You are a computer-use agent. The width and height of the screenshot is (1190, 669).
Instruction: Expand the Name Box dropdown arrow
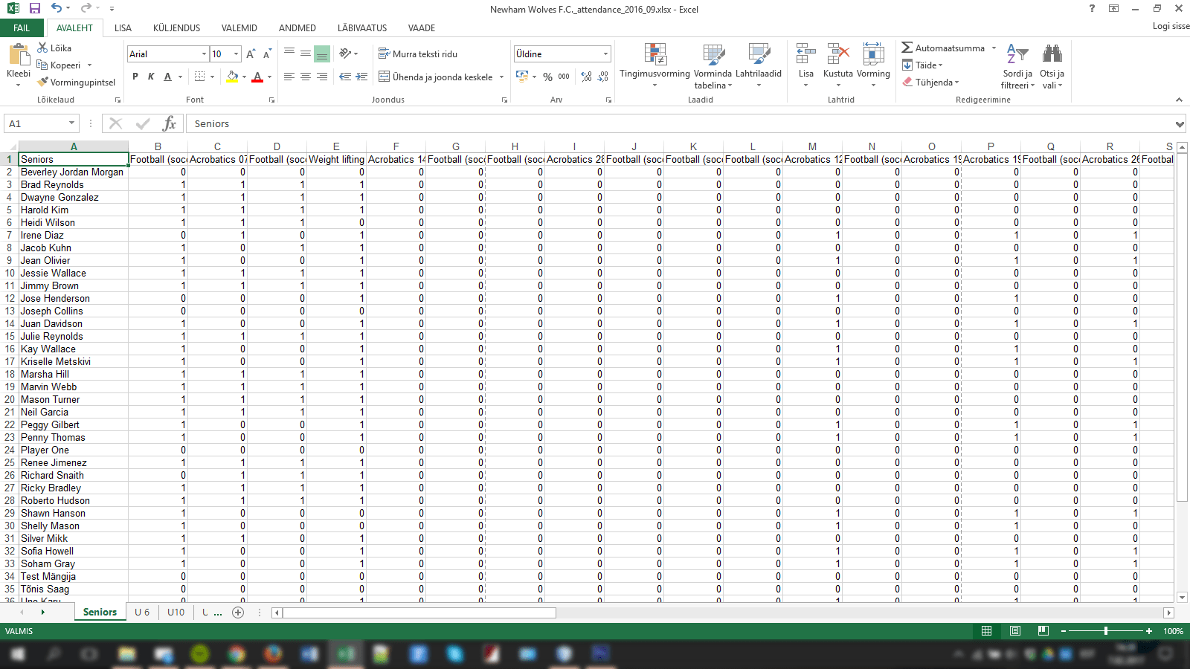pos(71,123)
